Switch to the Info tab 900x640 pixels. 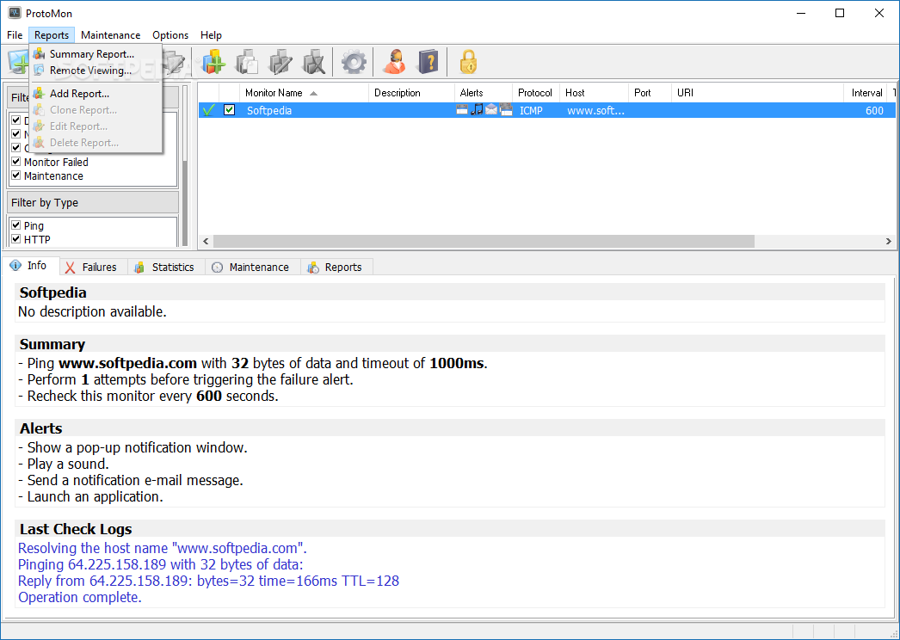point(30,266)
